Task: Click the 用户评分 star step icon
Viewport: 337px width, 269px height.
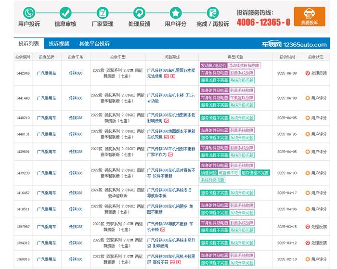Action: pos(176,13)
